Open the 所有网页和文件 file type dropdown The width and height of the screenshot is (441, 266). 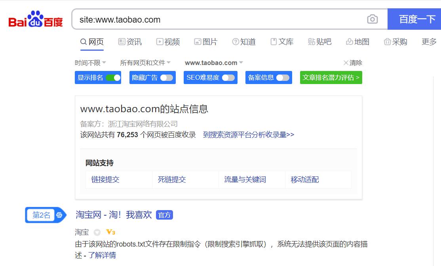[145, 63]
